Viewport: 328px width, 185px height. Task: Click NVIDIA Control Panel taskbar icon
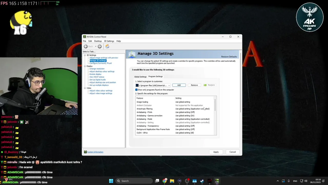(217, 181)
